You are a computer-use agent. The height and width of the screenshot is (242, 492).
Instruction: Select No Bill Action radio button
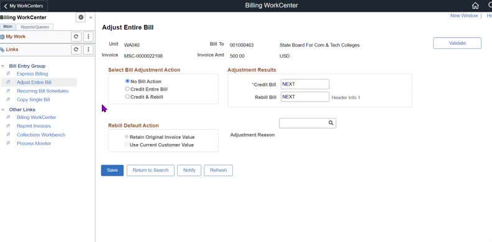tap(127, 81)
